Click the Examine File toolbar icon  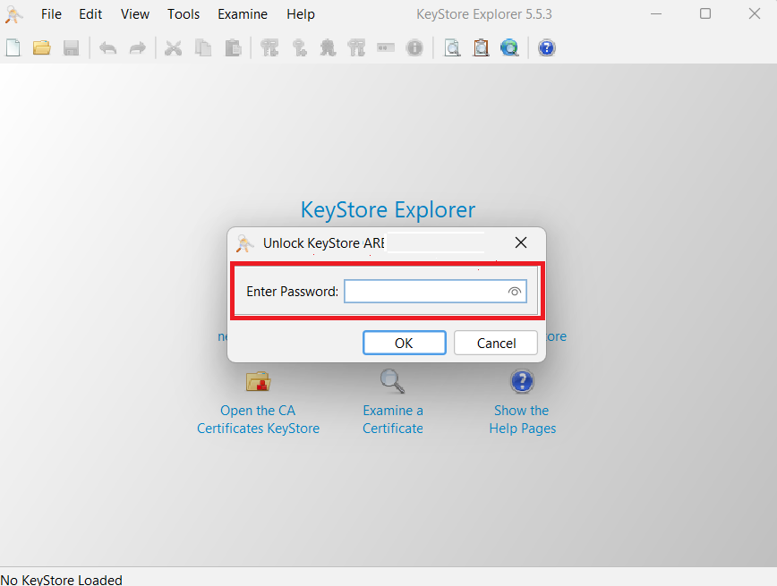point(453,47)
